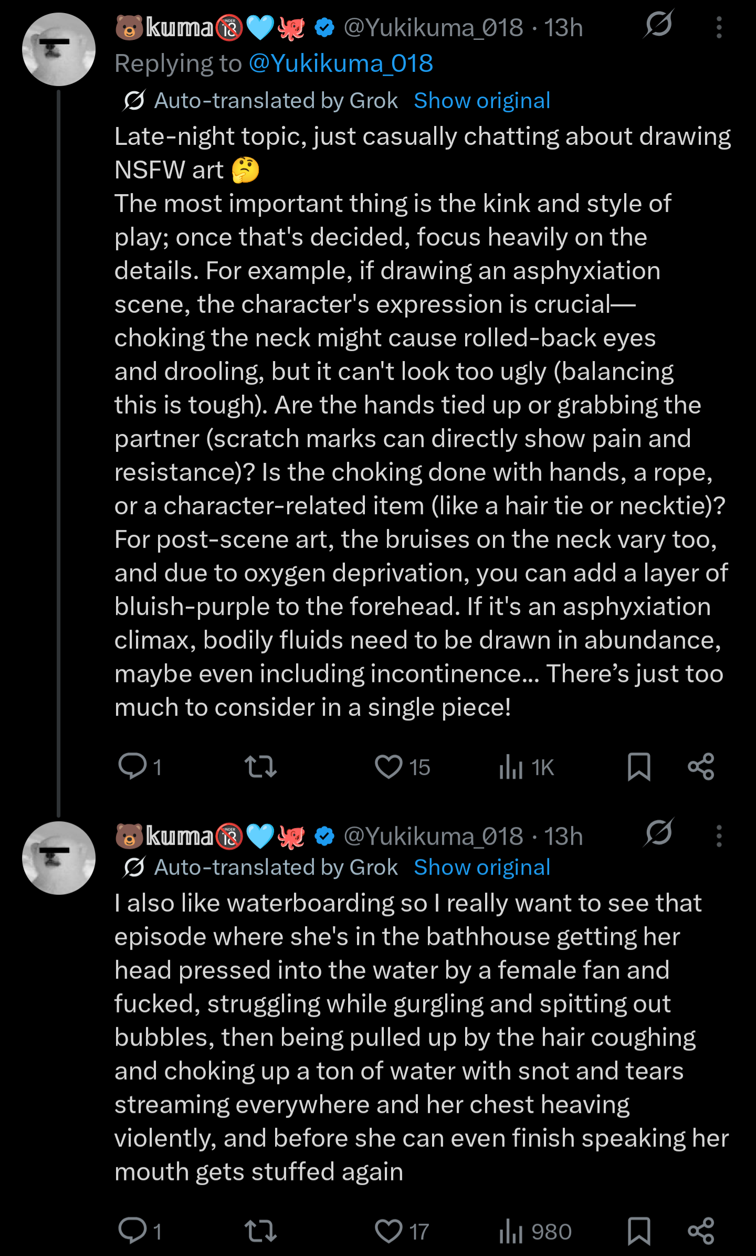Like the tweet showing 15 likes
The height and width of the screenshot is (1256, 756).
pyautogui.click(x=388, y=767)
